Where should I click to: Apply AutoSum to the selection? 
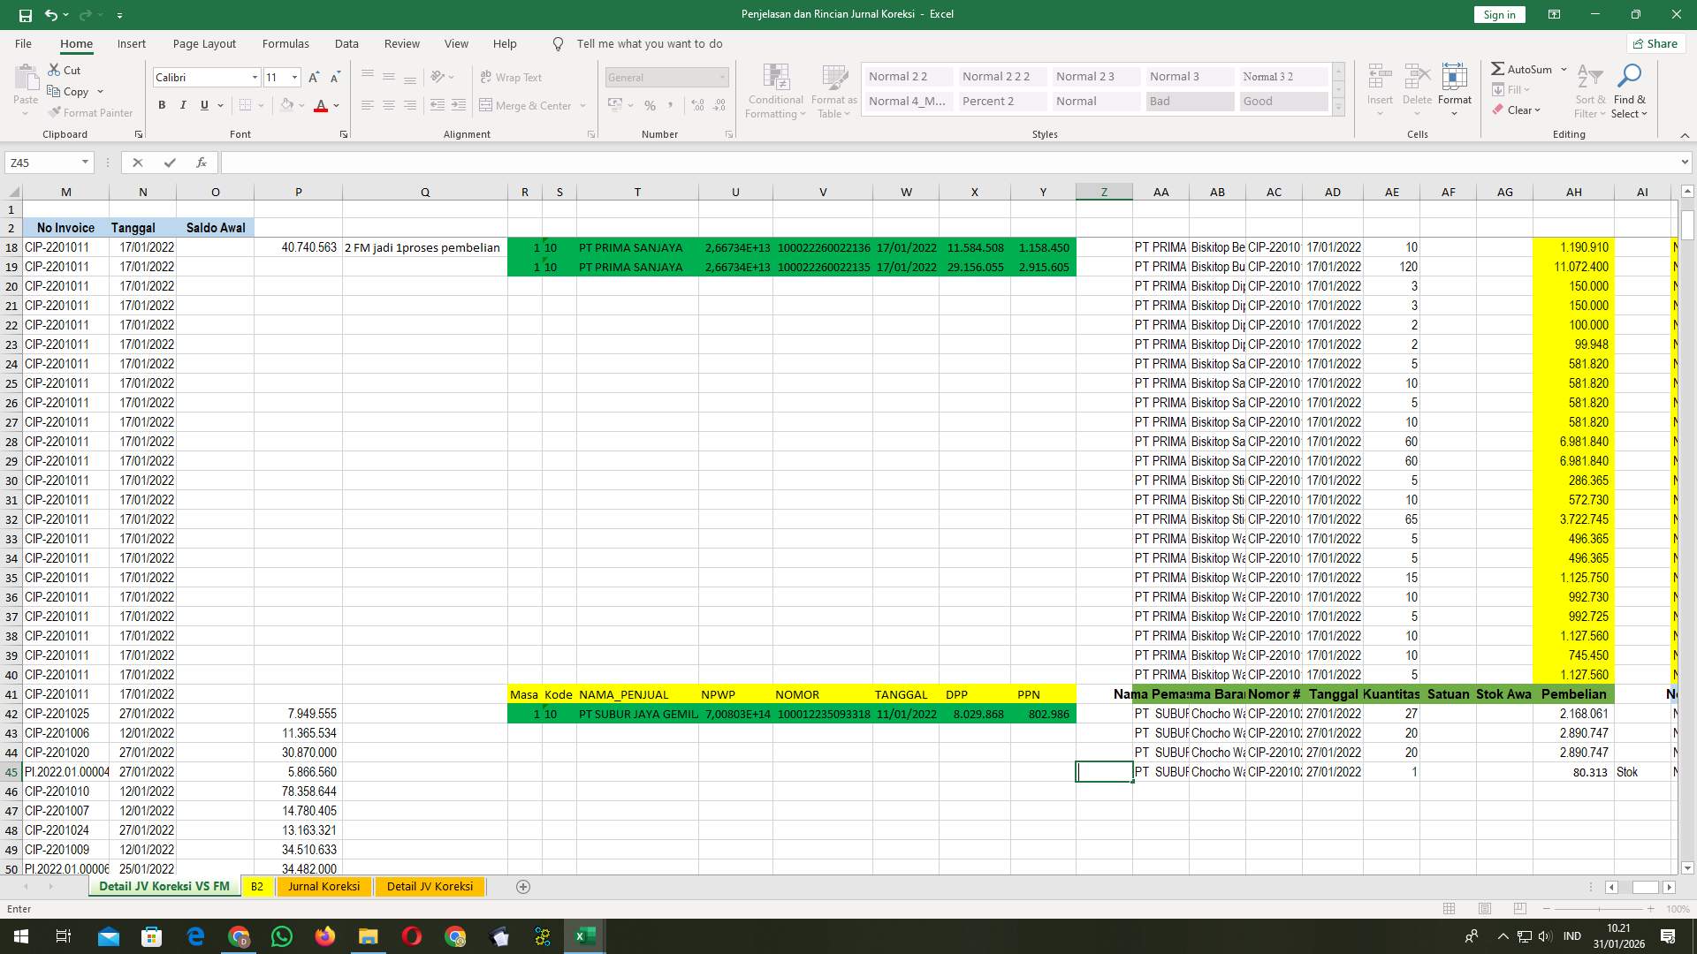pyautogui.click(x=1522, y=68)
